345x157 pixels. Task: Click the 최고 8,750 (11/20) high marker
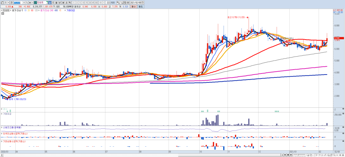coord(238,17)
